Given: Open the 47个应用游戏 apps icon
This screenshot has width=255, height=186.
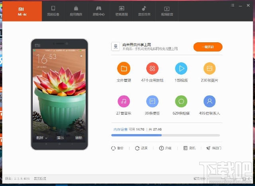Looking at the screenshot, I should (152, 68).
